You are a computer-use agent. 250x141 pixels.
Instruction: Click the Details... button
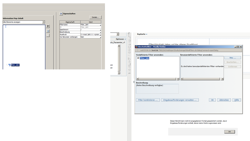95,17
